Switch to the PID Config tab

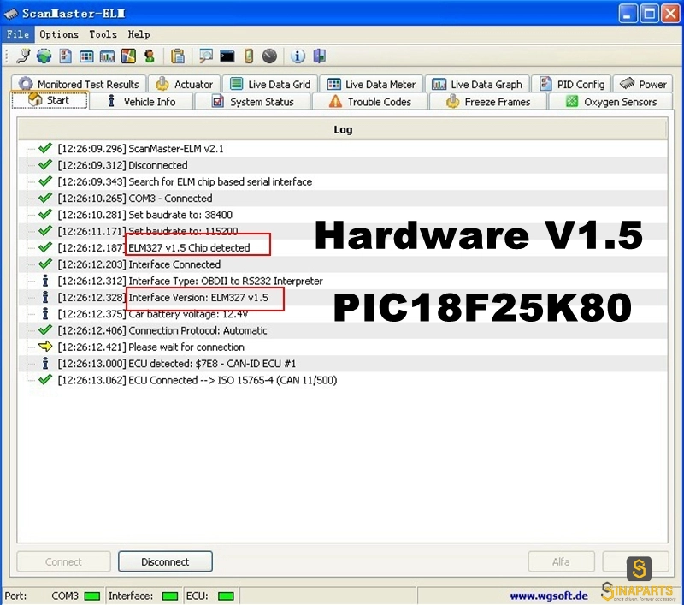pos(571,84)
